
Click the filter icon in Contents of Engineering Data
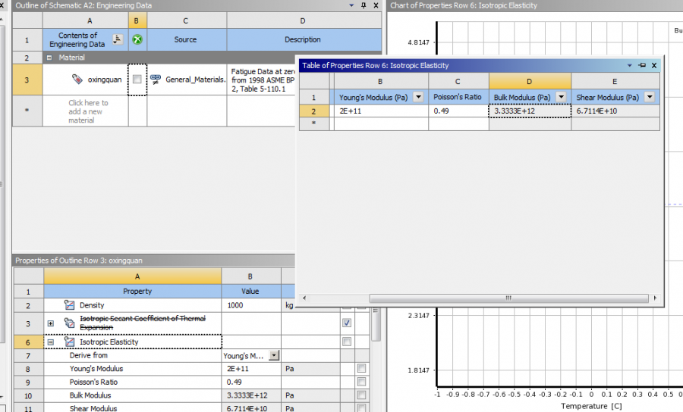pos(117,39)
